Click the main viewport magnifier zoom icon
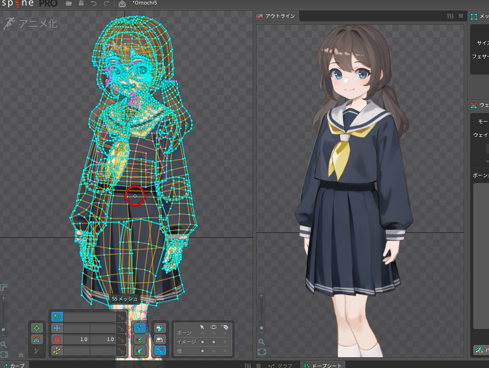Screen dimensions: 489x368 (4, 344)
